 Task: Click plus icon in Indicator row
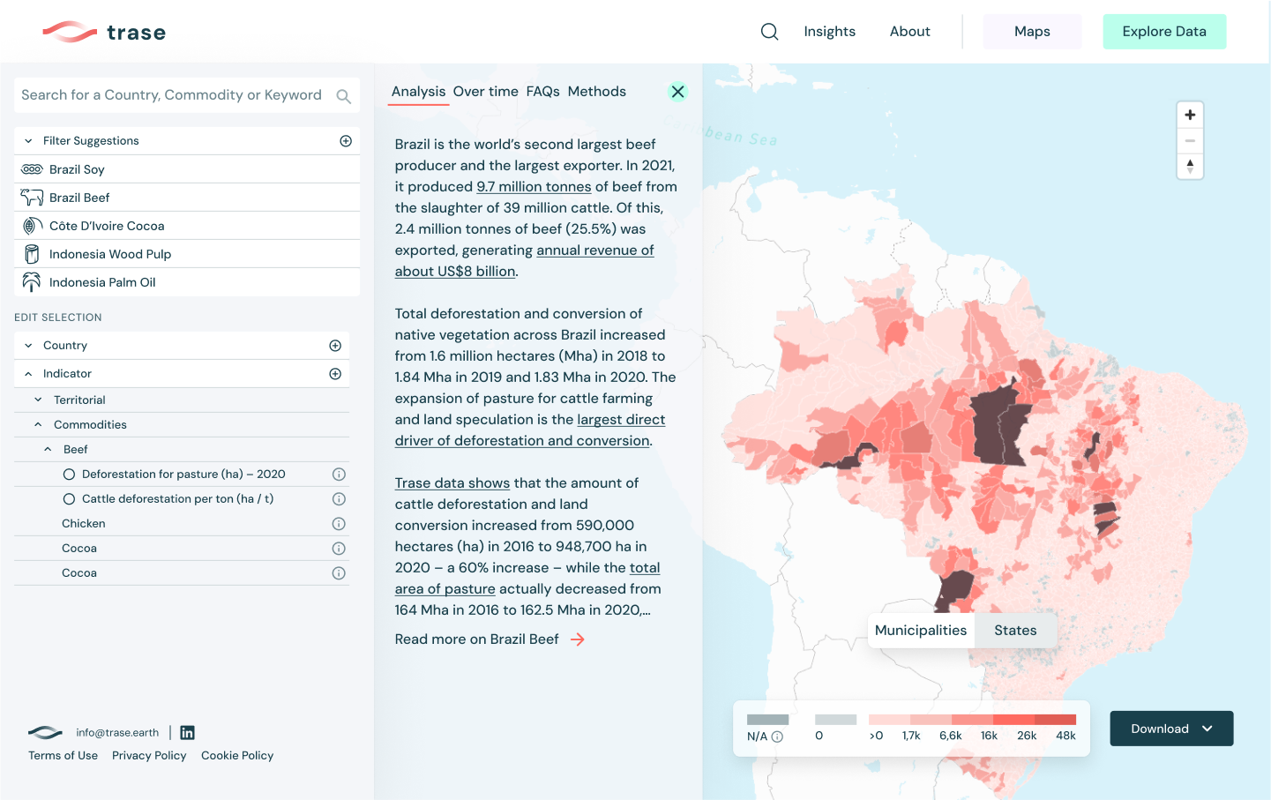click(x=335, y=374)
